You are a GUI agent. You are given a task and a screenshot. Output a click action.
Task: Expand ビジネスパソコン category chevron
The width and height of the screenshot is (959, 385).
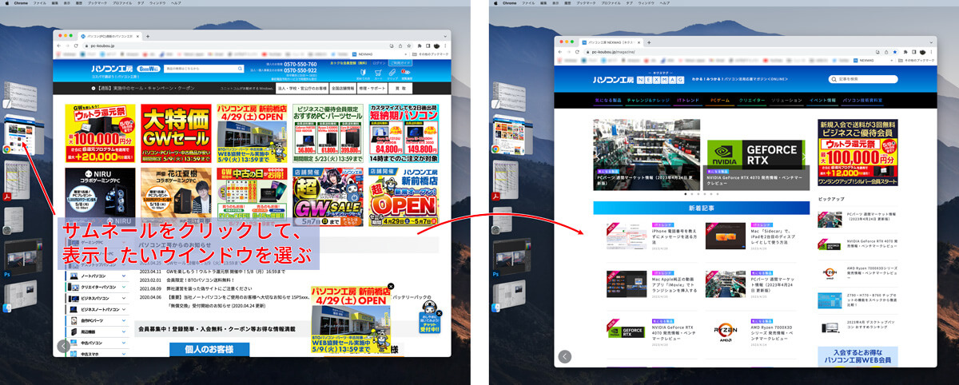[x=124, y=298]
